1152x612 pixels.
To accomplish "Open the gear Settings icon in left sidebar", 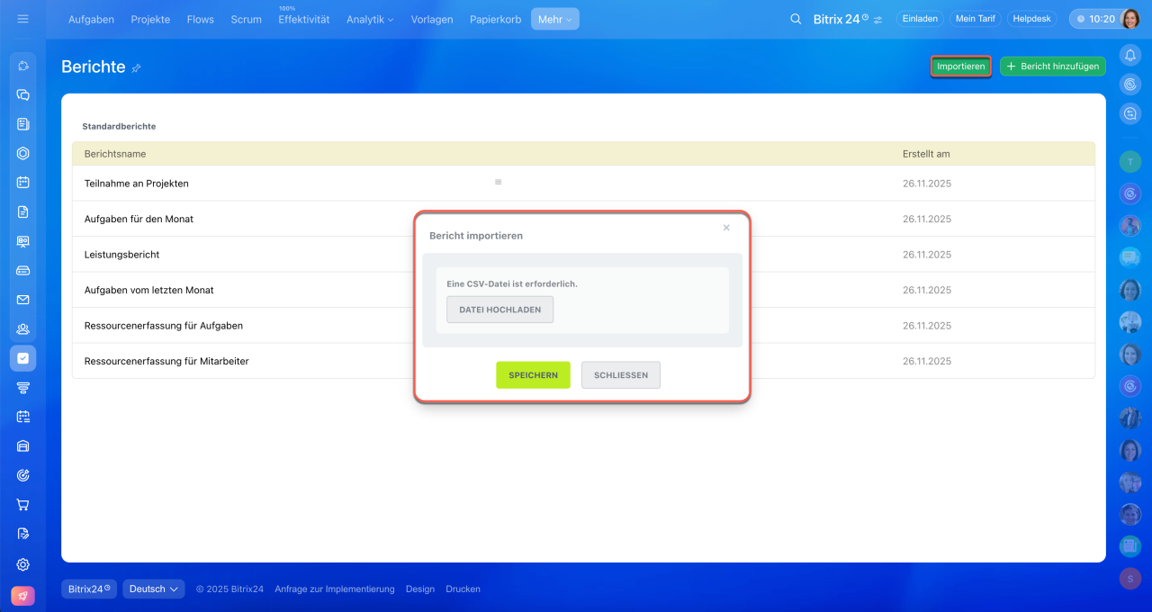I will click(23, 564).
